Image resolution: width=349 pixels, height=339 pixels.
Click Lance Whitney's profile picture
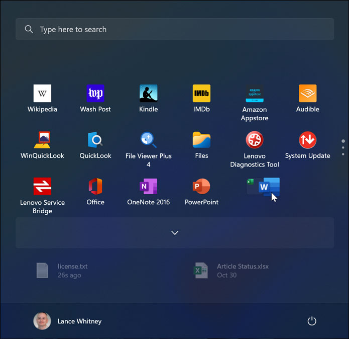click(x=42, y=321)
